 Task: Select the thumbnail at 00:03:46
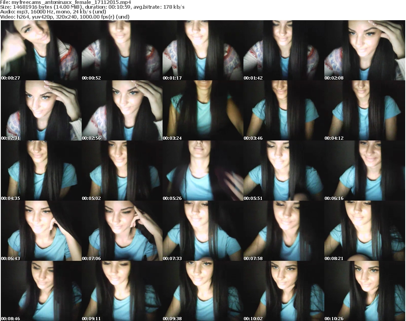[x=284, y=110]
